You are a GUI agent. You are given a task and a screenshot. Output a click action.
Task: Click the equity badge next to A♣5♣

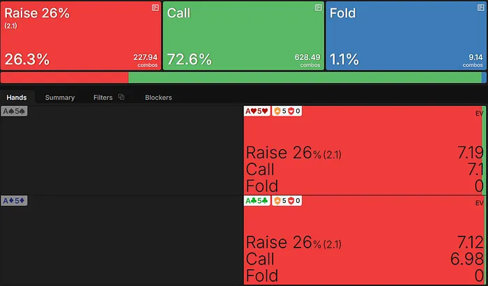[287, 201]
